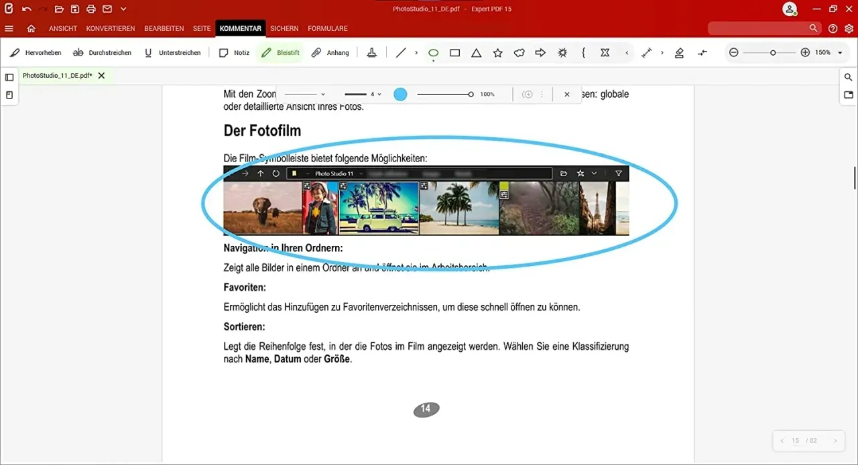The width and height of the screenshot is (858, 465).
Task: Switch to the FORMULARE tab
Action: 328,29
